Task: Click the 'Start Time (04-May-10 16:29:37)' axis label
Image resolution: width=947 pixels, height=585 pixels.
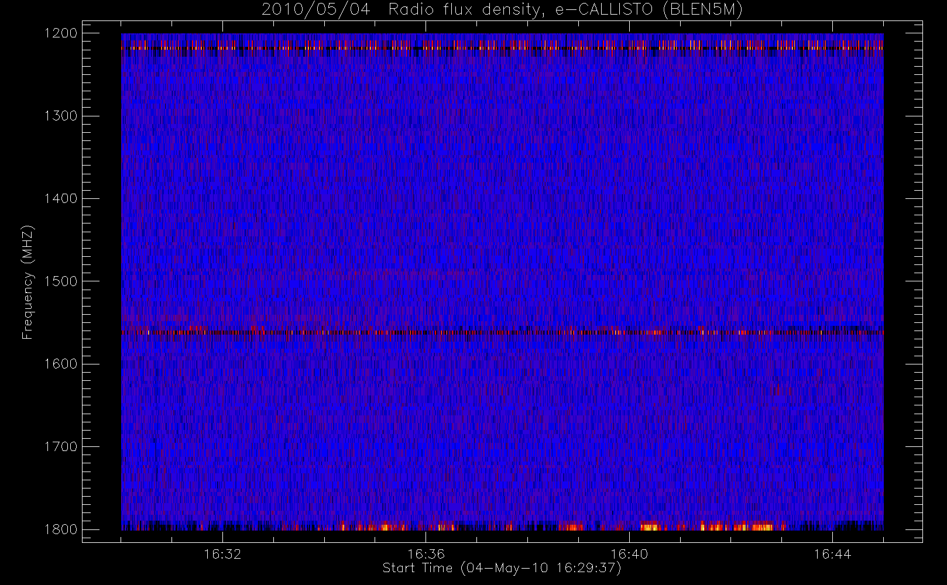Action: (x=502, y=568)
